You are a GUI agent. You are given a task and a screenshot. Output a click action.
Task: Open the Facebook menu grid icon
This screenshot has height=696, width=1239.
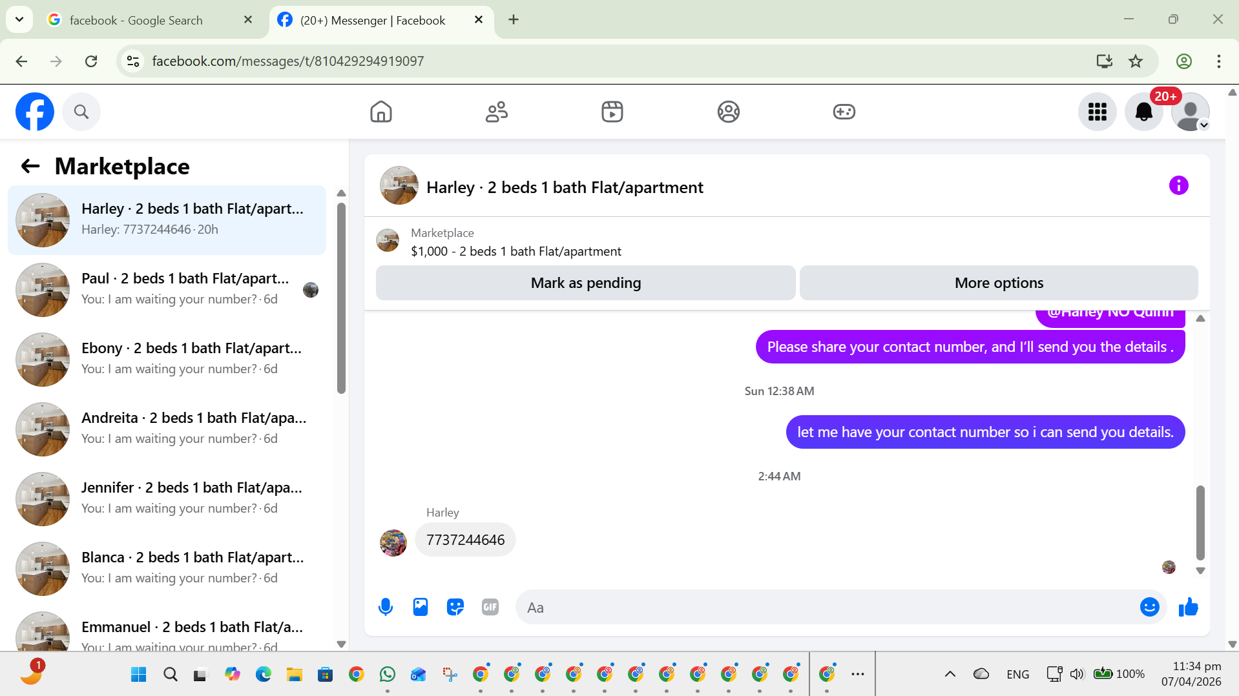[x=1098, y=112]
